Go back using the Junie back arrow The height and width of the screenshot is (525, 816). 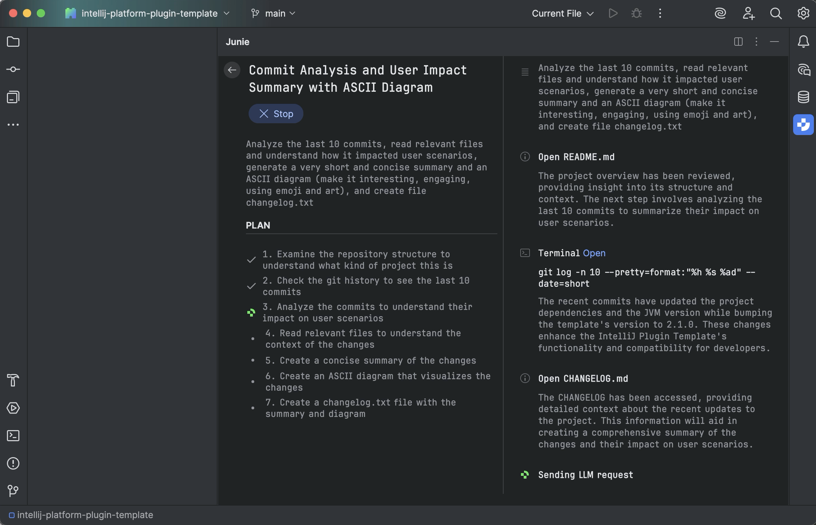pyautogui.click(x=232, y=70)
